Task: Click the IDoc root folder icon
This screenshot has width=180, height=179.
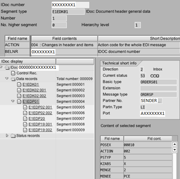Action: (7, 67)
